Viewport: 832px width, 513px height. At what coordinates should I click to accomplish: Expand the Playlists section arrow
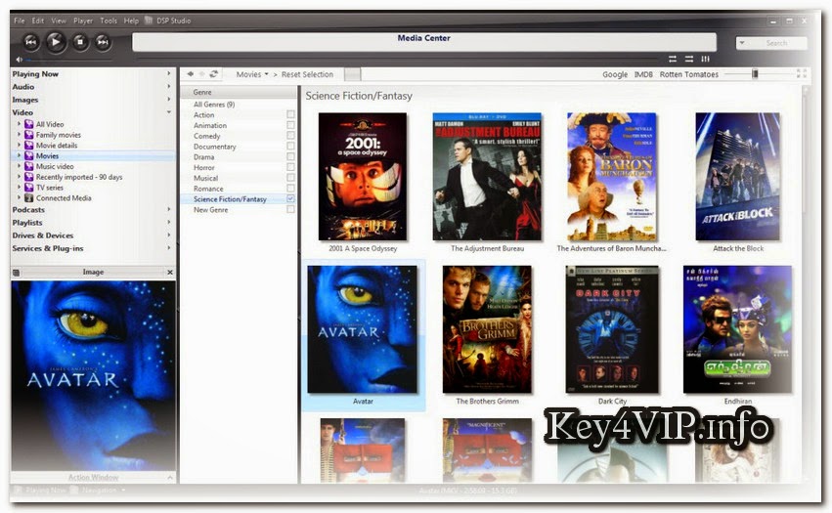[169, 222]
